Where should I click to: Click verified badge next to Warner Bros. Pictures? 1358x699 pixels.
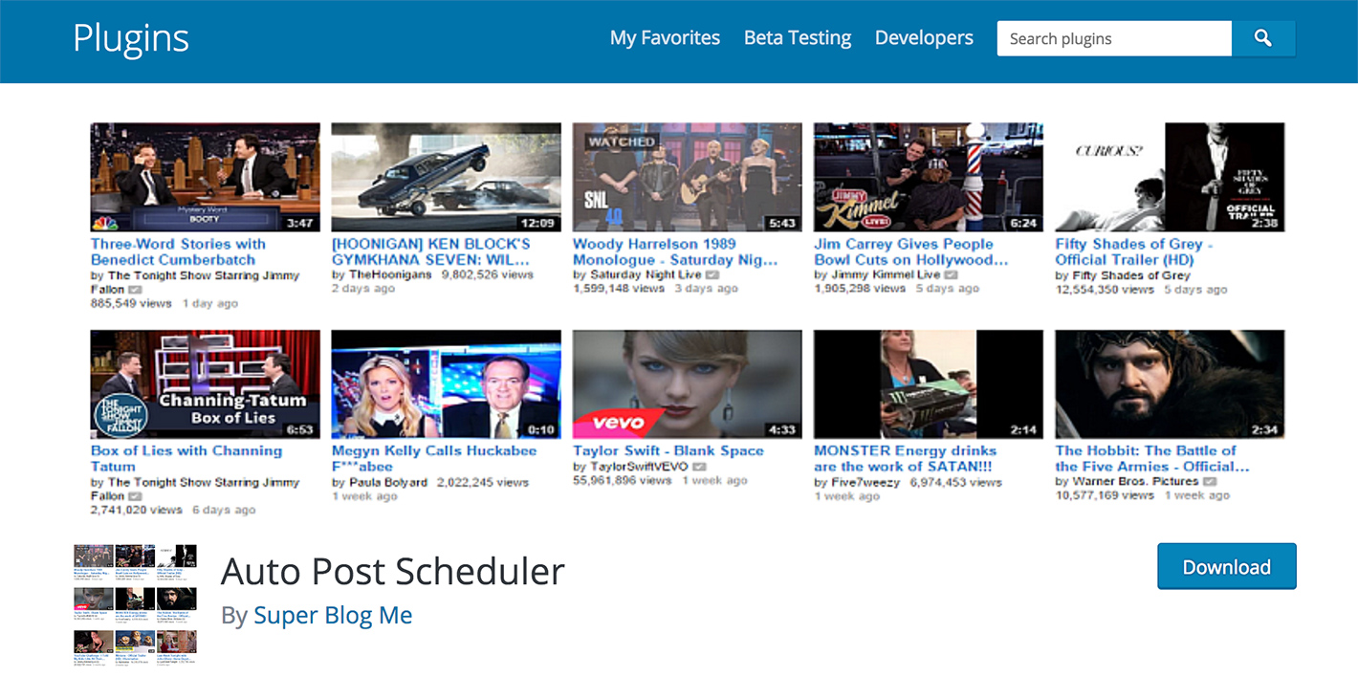[1210, 482]
